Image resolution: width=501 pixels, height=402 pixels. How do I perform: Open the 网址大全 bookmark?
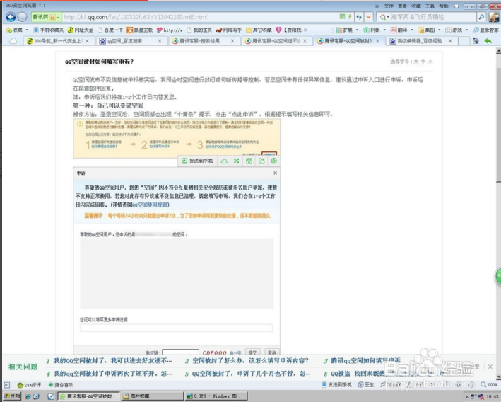point(81,30)
